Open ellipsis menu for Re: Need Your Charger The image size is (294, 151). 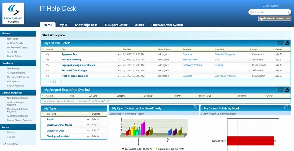(119, 71)
